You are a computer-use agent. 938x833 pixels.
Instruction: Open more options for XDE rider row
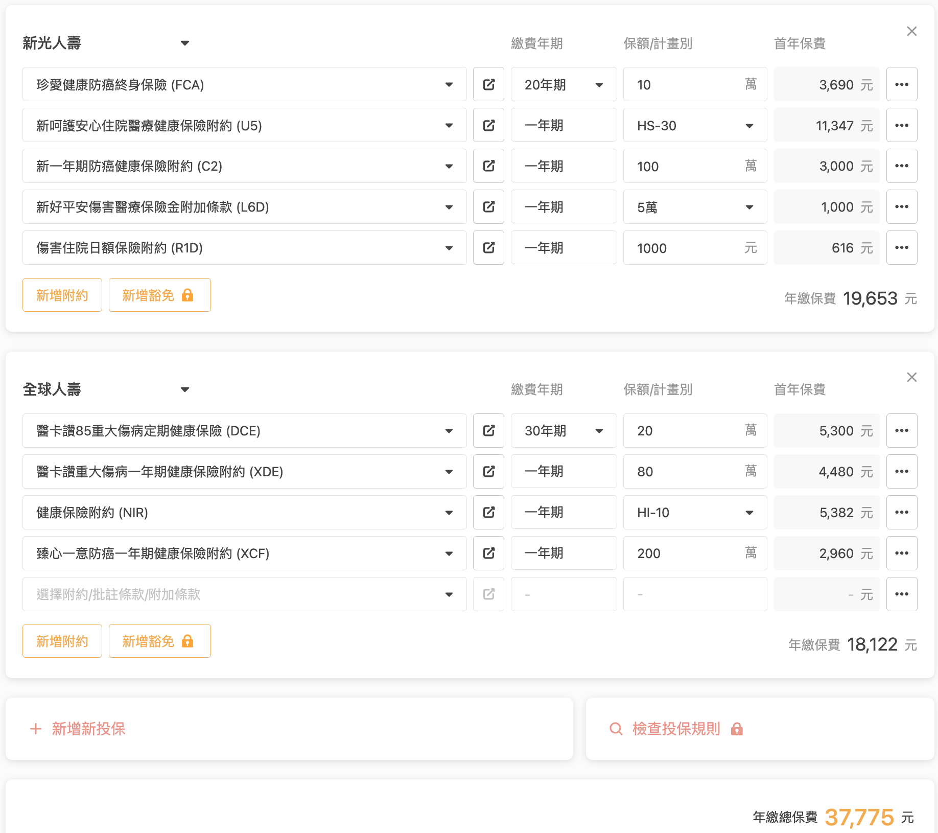[x=901, y=472]
